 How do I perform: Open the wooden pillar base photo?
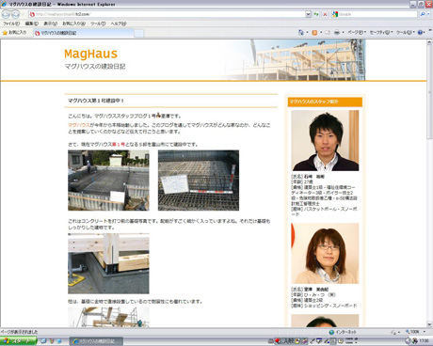click(108, 263)
